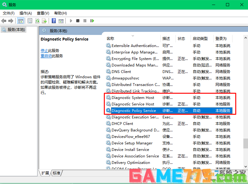Click gear icon of Diagnostic Policy Service

tap(108, 110)
